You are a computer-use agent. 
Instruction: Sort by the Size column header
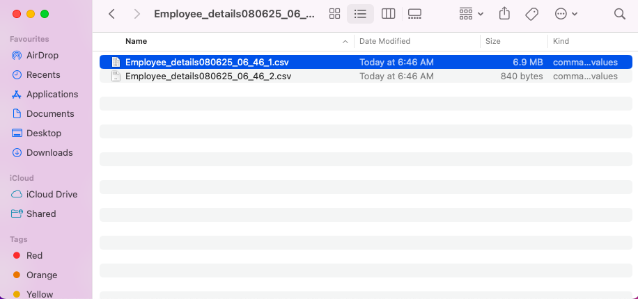tap(492, 41)
